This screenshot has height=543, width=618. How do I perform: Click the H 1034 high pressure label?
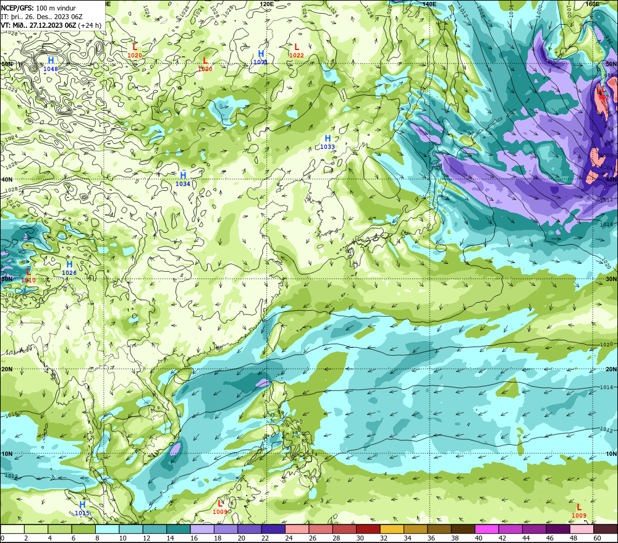click(183, 179)
